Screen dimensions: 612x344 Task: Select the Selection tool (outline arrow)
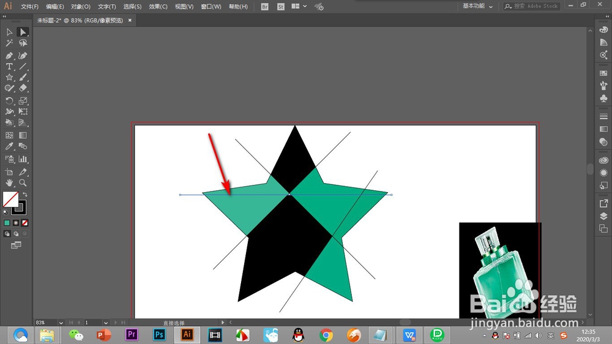[9, 32]
